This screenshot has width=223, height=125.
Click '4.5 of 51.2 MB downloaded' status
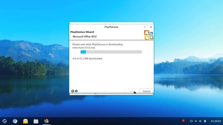(x=87, y=59)
